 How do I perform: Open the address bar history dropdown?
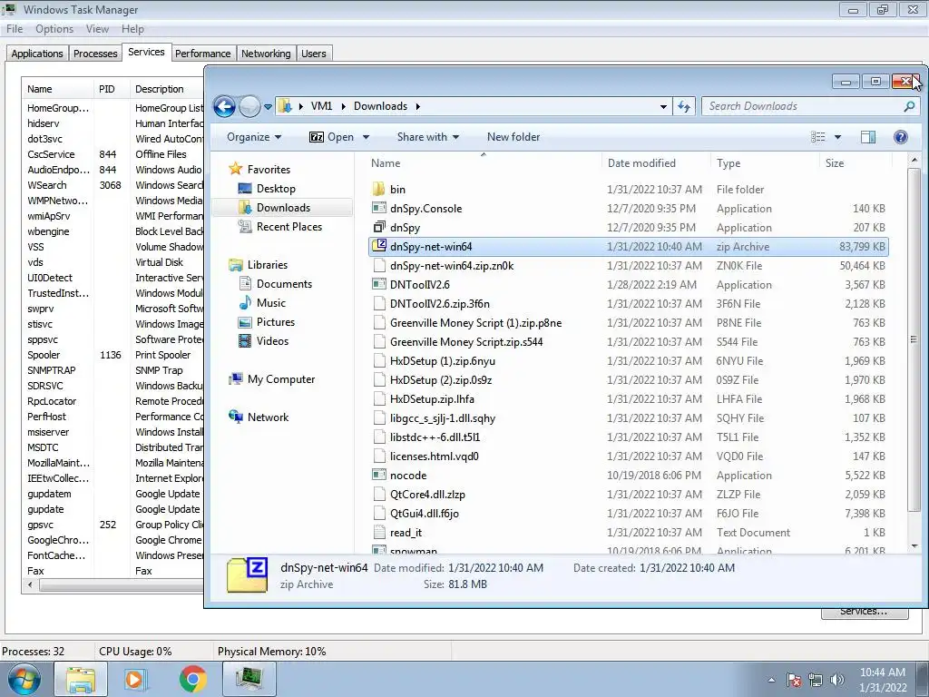tap(663, 107)
